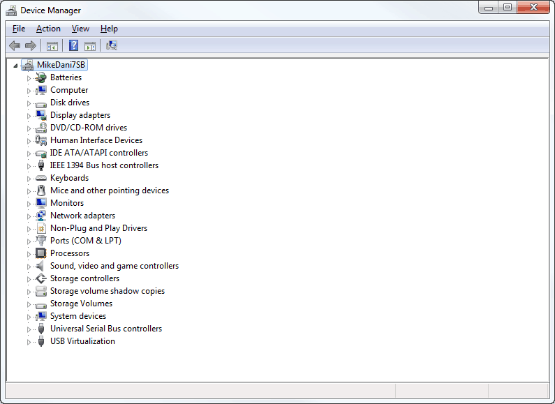555x404 pixels.
Task: Click the Human Interface Devices icon
Action: pyautogui.click(x=41, y=140)
